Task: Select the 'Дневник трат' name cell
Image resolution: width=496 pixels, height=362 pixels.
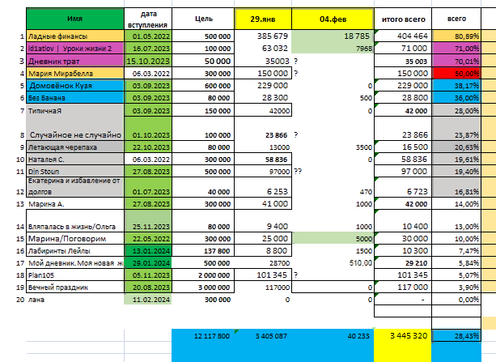Action: 75,61
